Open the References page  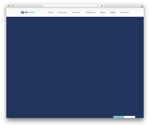click(x=91, y=12)
